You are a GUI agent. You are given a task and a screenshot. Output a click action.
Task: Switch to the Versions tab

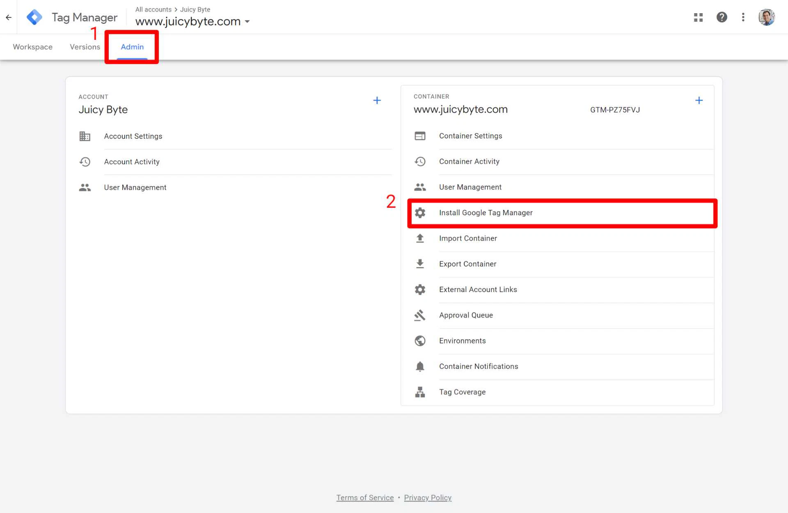pos(85,47)
